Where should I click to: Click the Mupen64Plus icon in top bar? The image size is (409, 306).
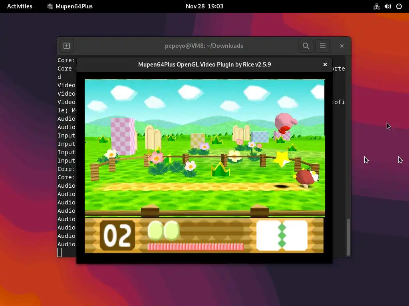pyautogui.click(x=50, y=6)
